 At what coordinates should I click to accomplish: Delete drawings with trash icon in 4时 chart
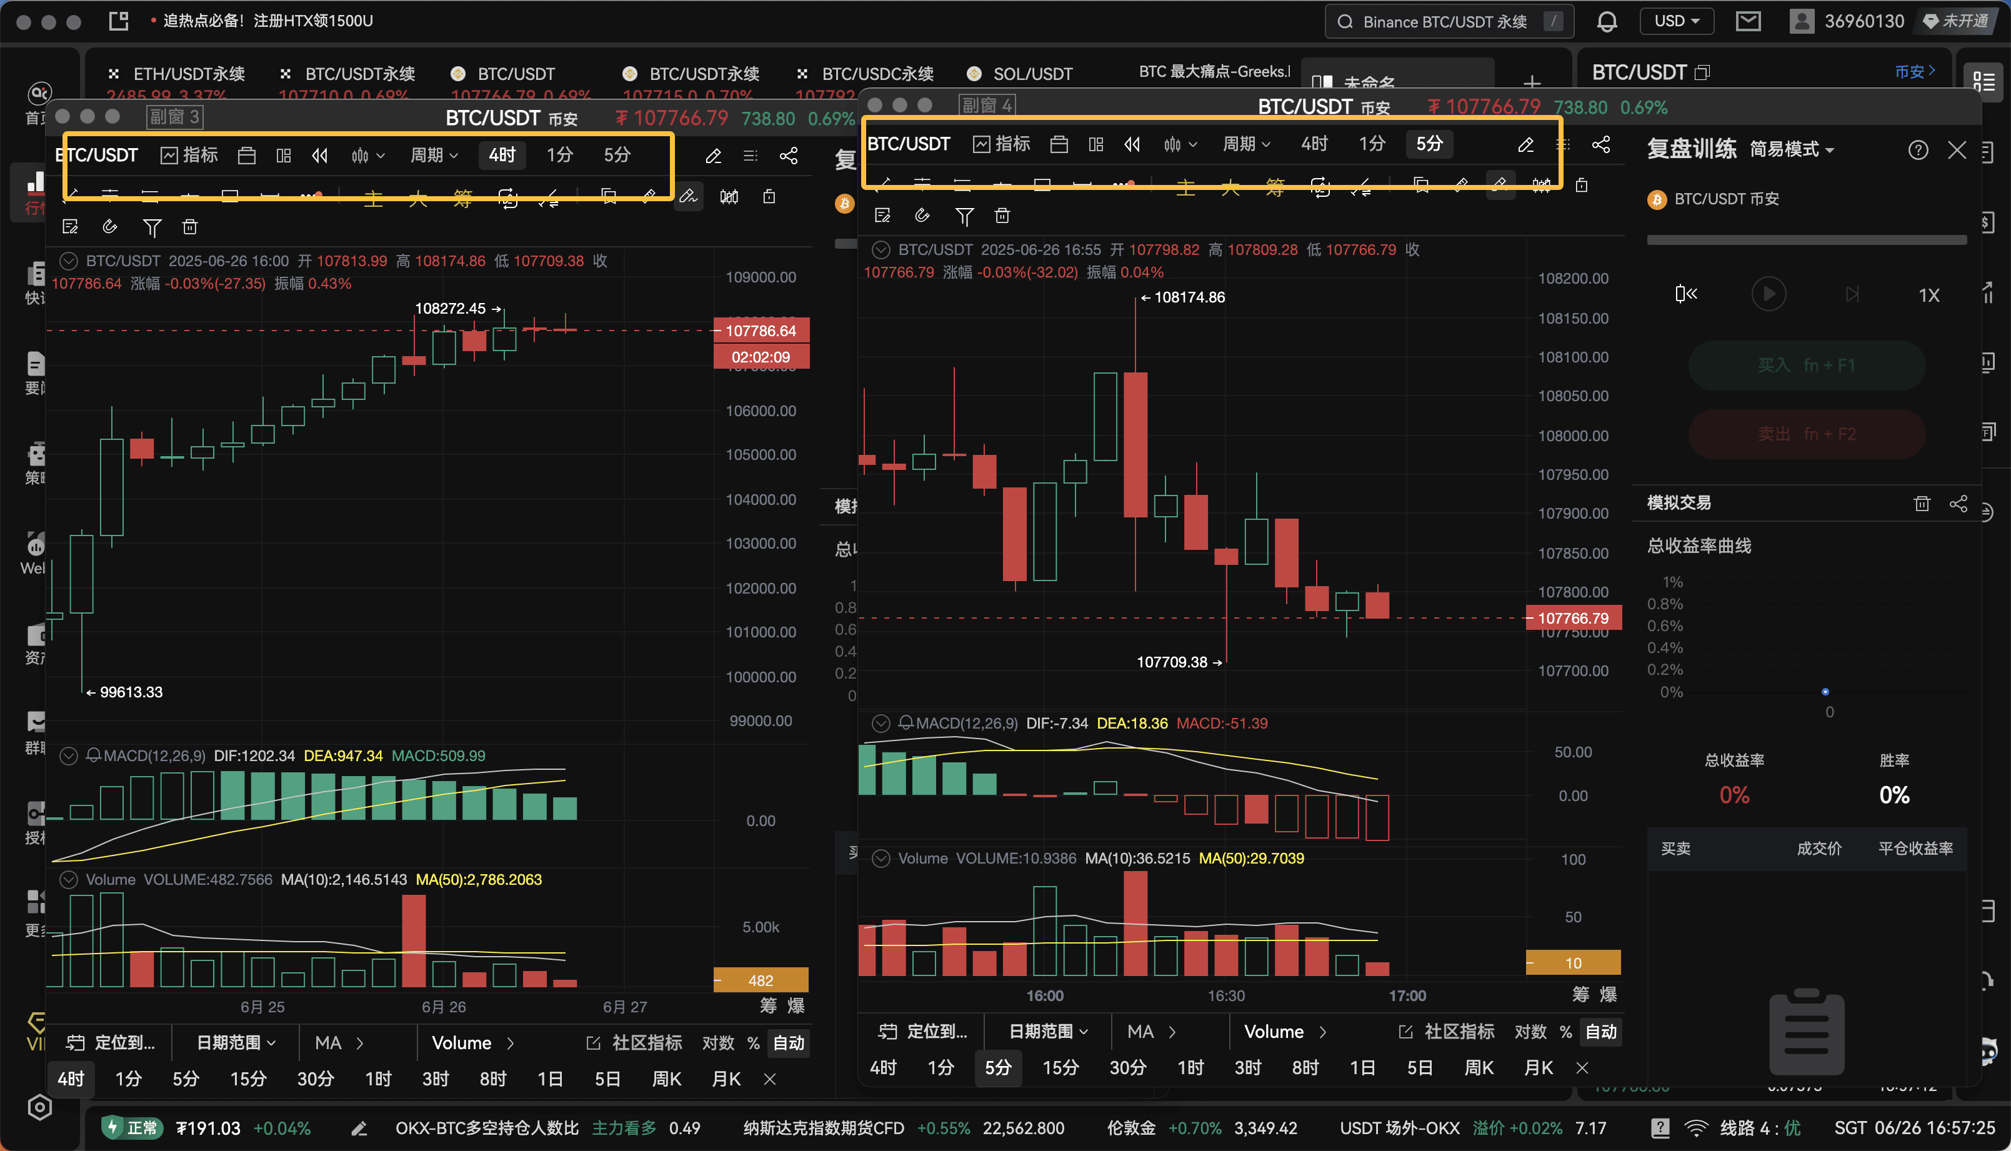coord(190,227)
